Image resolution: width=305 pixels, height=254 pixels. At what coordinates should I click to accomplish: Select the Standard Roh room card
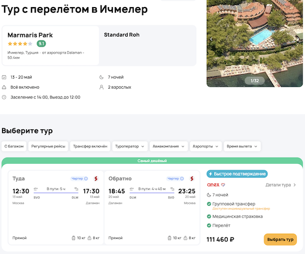tap(147, 45)
